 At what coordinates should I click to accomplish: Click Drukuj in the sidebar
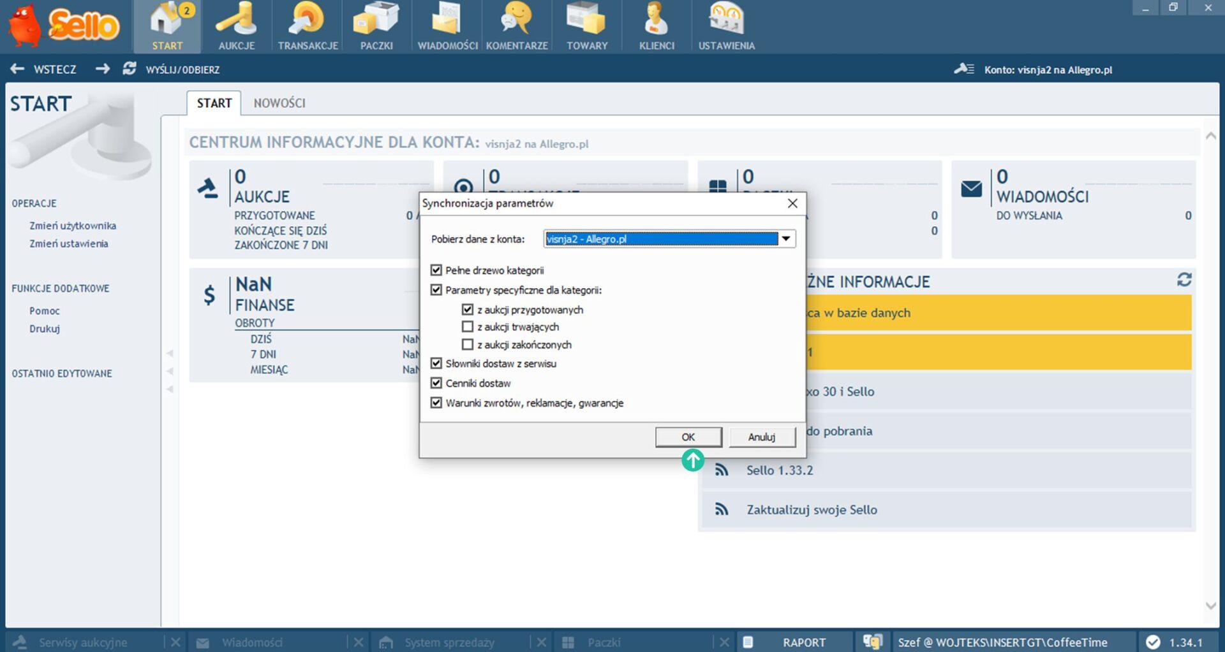(45, 329)
